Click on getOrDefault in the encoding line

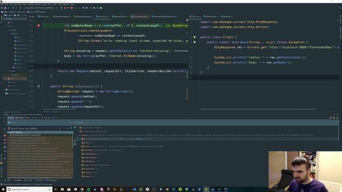coord(119,51)
